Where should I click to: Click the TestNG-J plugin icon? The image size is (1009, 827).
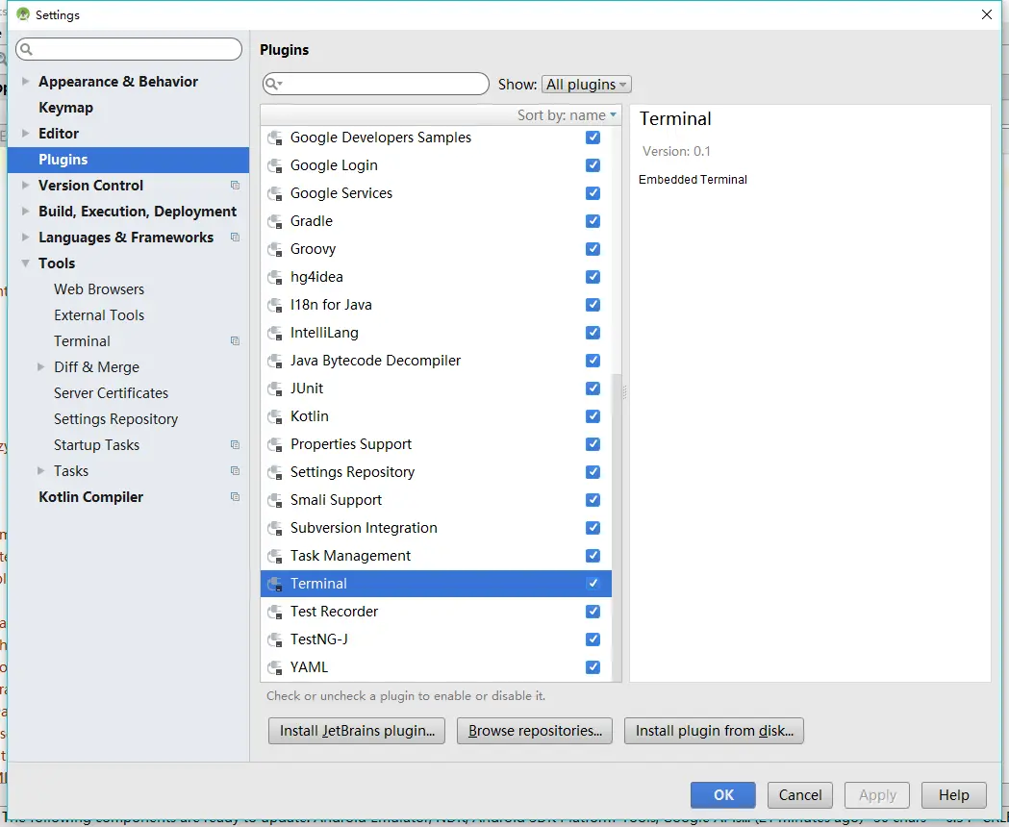coord(275,639)
